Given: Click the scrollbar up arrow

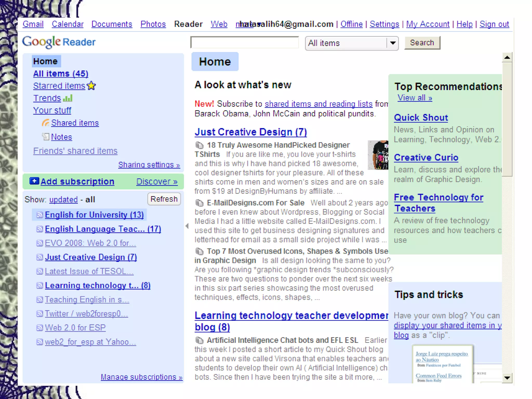Looking at the screenshot, I should pos(507,57).
